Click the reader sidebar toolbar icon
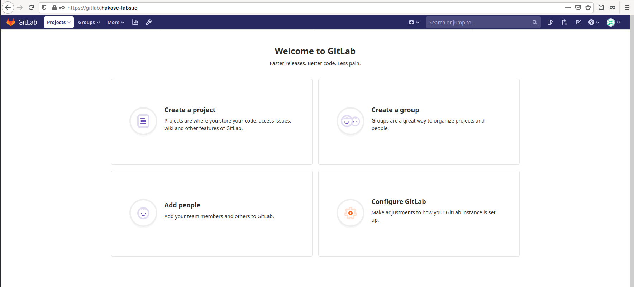The width and height of the screenshot is (634, 287). pyautogui.click(x=601, y=8)
